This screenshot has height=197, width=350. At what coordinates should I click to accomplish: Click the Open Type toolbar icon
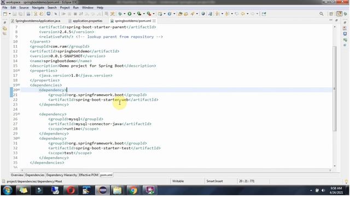point(180,14)
